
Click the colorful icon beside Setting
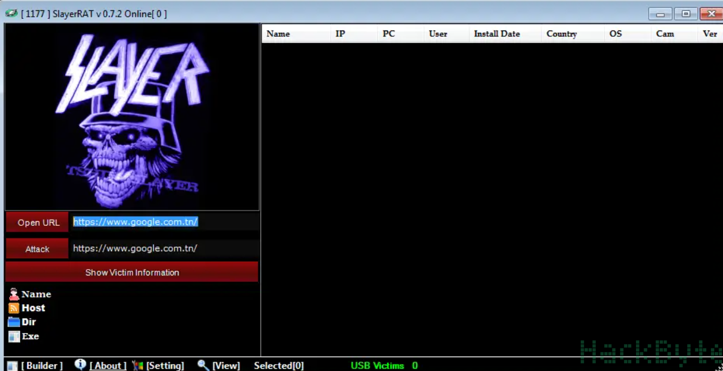[138, 366]
